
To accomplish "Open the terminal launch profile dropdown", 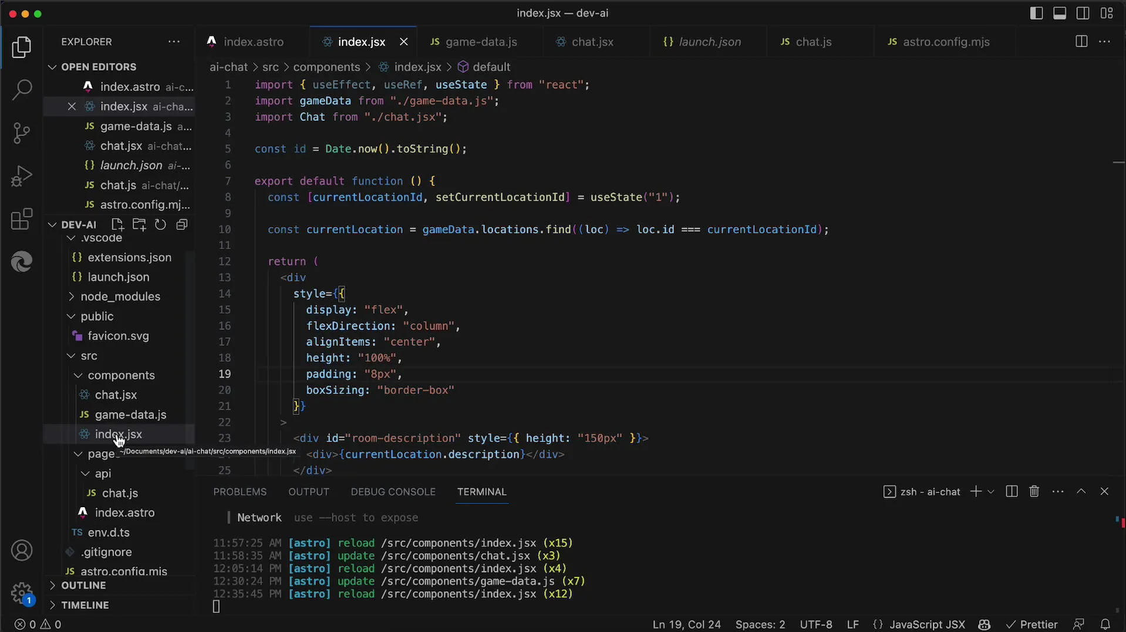I will (x=990, y=491).
